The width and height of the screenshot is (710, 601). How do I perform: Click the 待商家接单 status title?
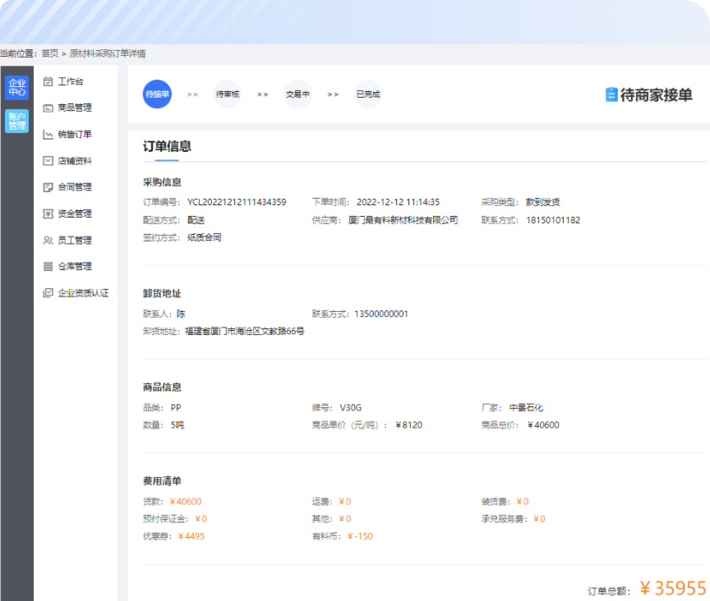pos(656,95)
